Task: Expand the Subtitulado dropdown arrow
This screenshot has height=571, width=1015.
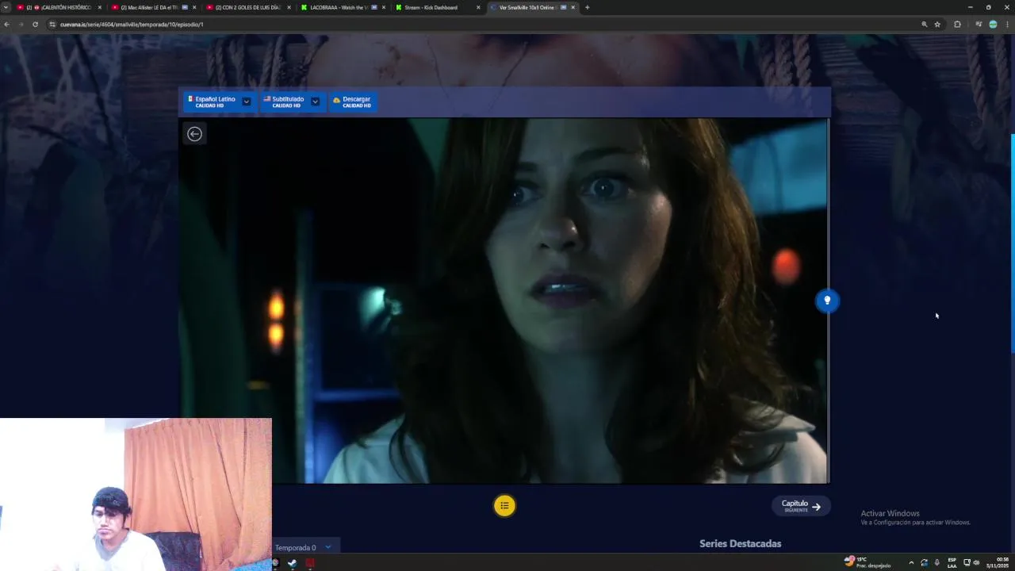Action: [x=315, y=102]
